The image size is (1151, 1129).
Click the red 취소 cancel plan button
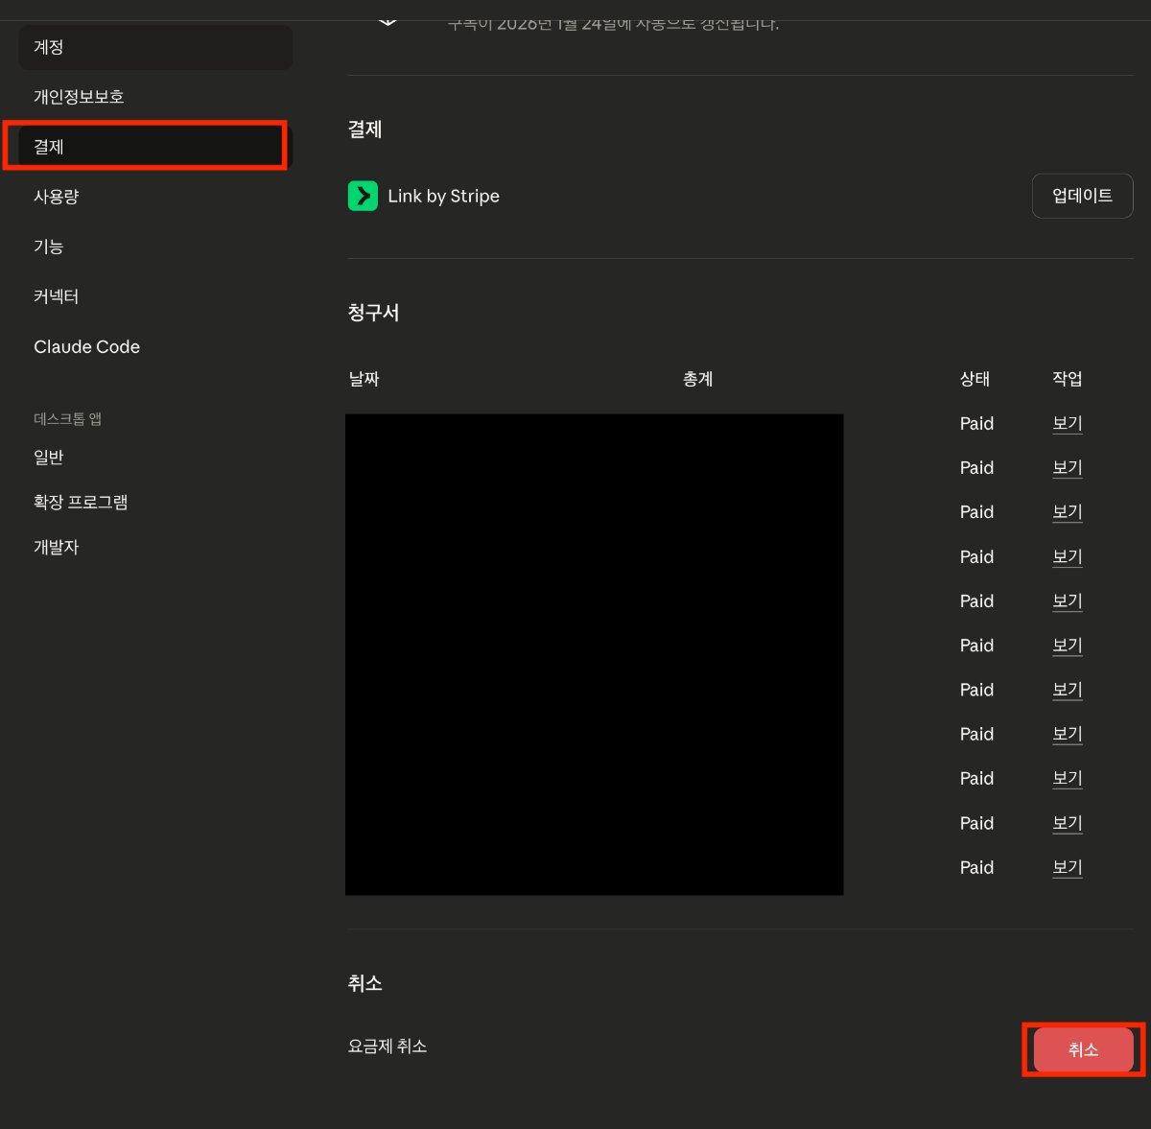click(x=1083, y=1049)
